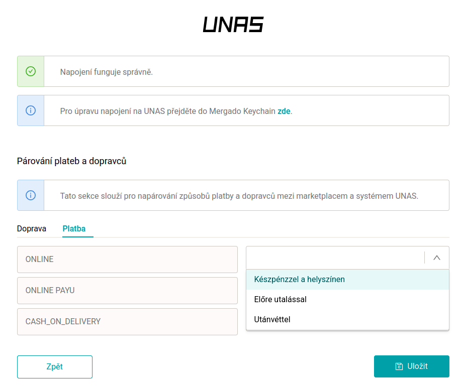Click the info icon beside Mergado Keychain notice

point(31,110)
